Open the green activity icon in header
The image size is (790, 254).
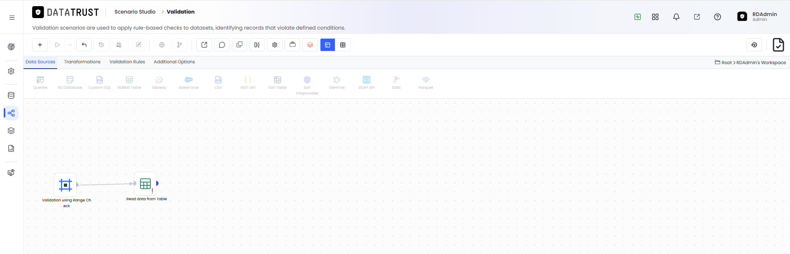coord(638,17)
